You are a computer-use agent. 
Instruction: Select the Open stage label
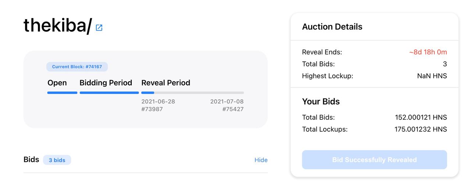coord(57,83)
